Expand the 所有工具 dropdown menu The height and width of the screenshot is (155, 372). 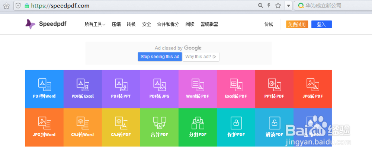[x=95, y=24]
